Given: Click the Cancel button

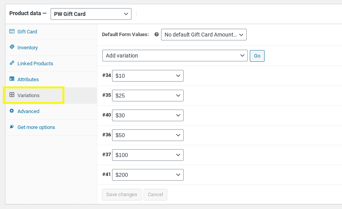Looking at the screenshot, I should 155,195.
